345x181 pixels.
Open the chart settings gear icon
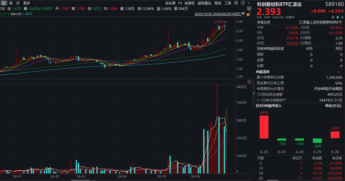coord(236,3)
